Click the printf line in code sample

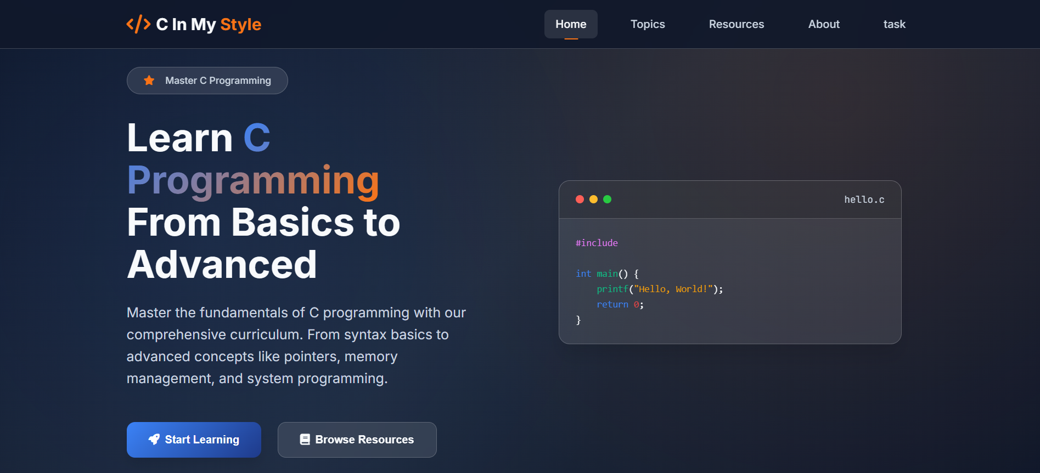660,289
